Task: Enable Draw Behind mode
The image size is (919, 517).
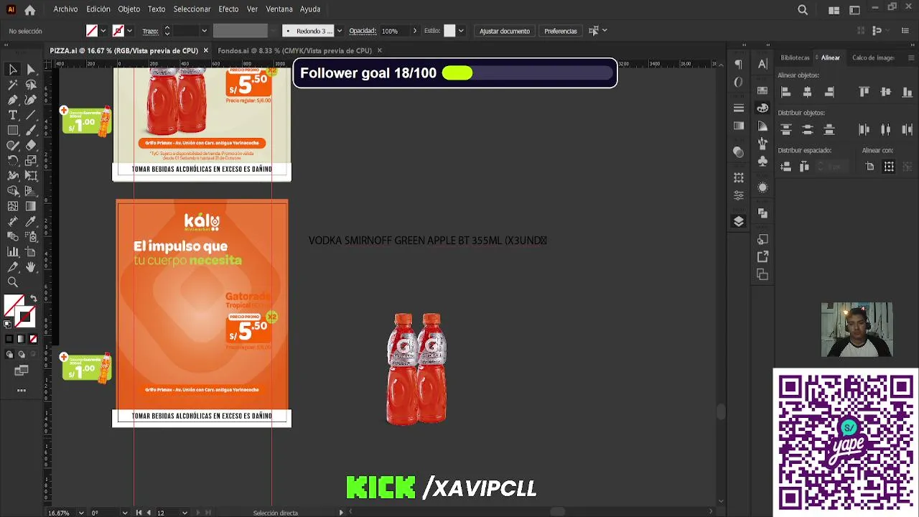Action: [x=21, y=354]
